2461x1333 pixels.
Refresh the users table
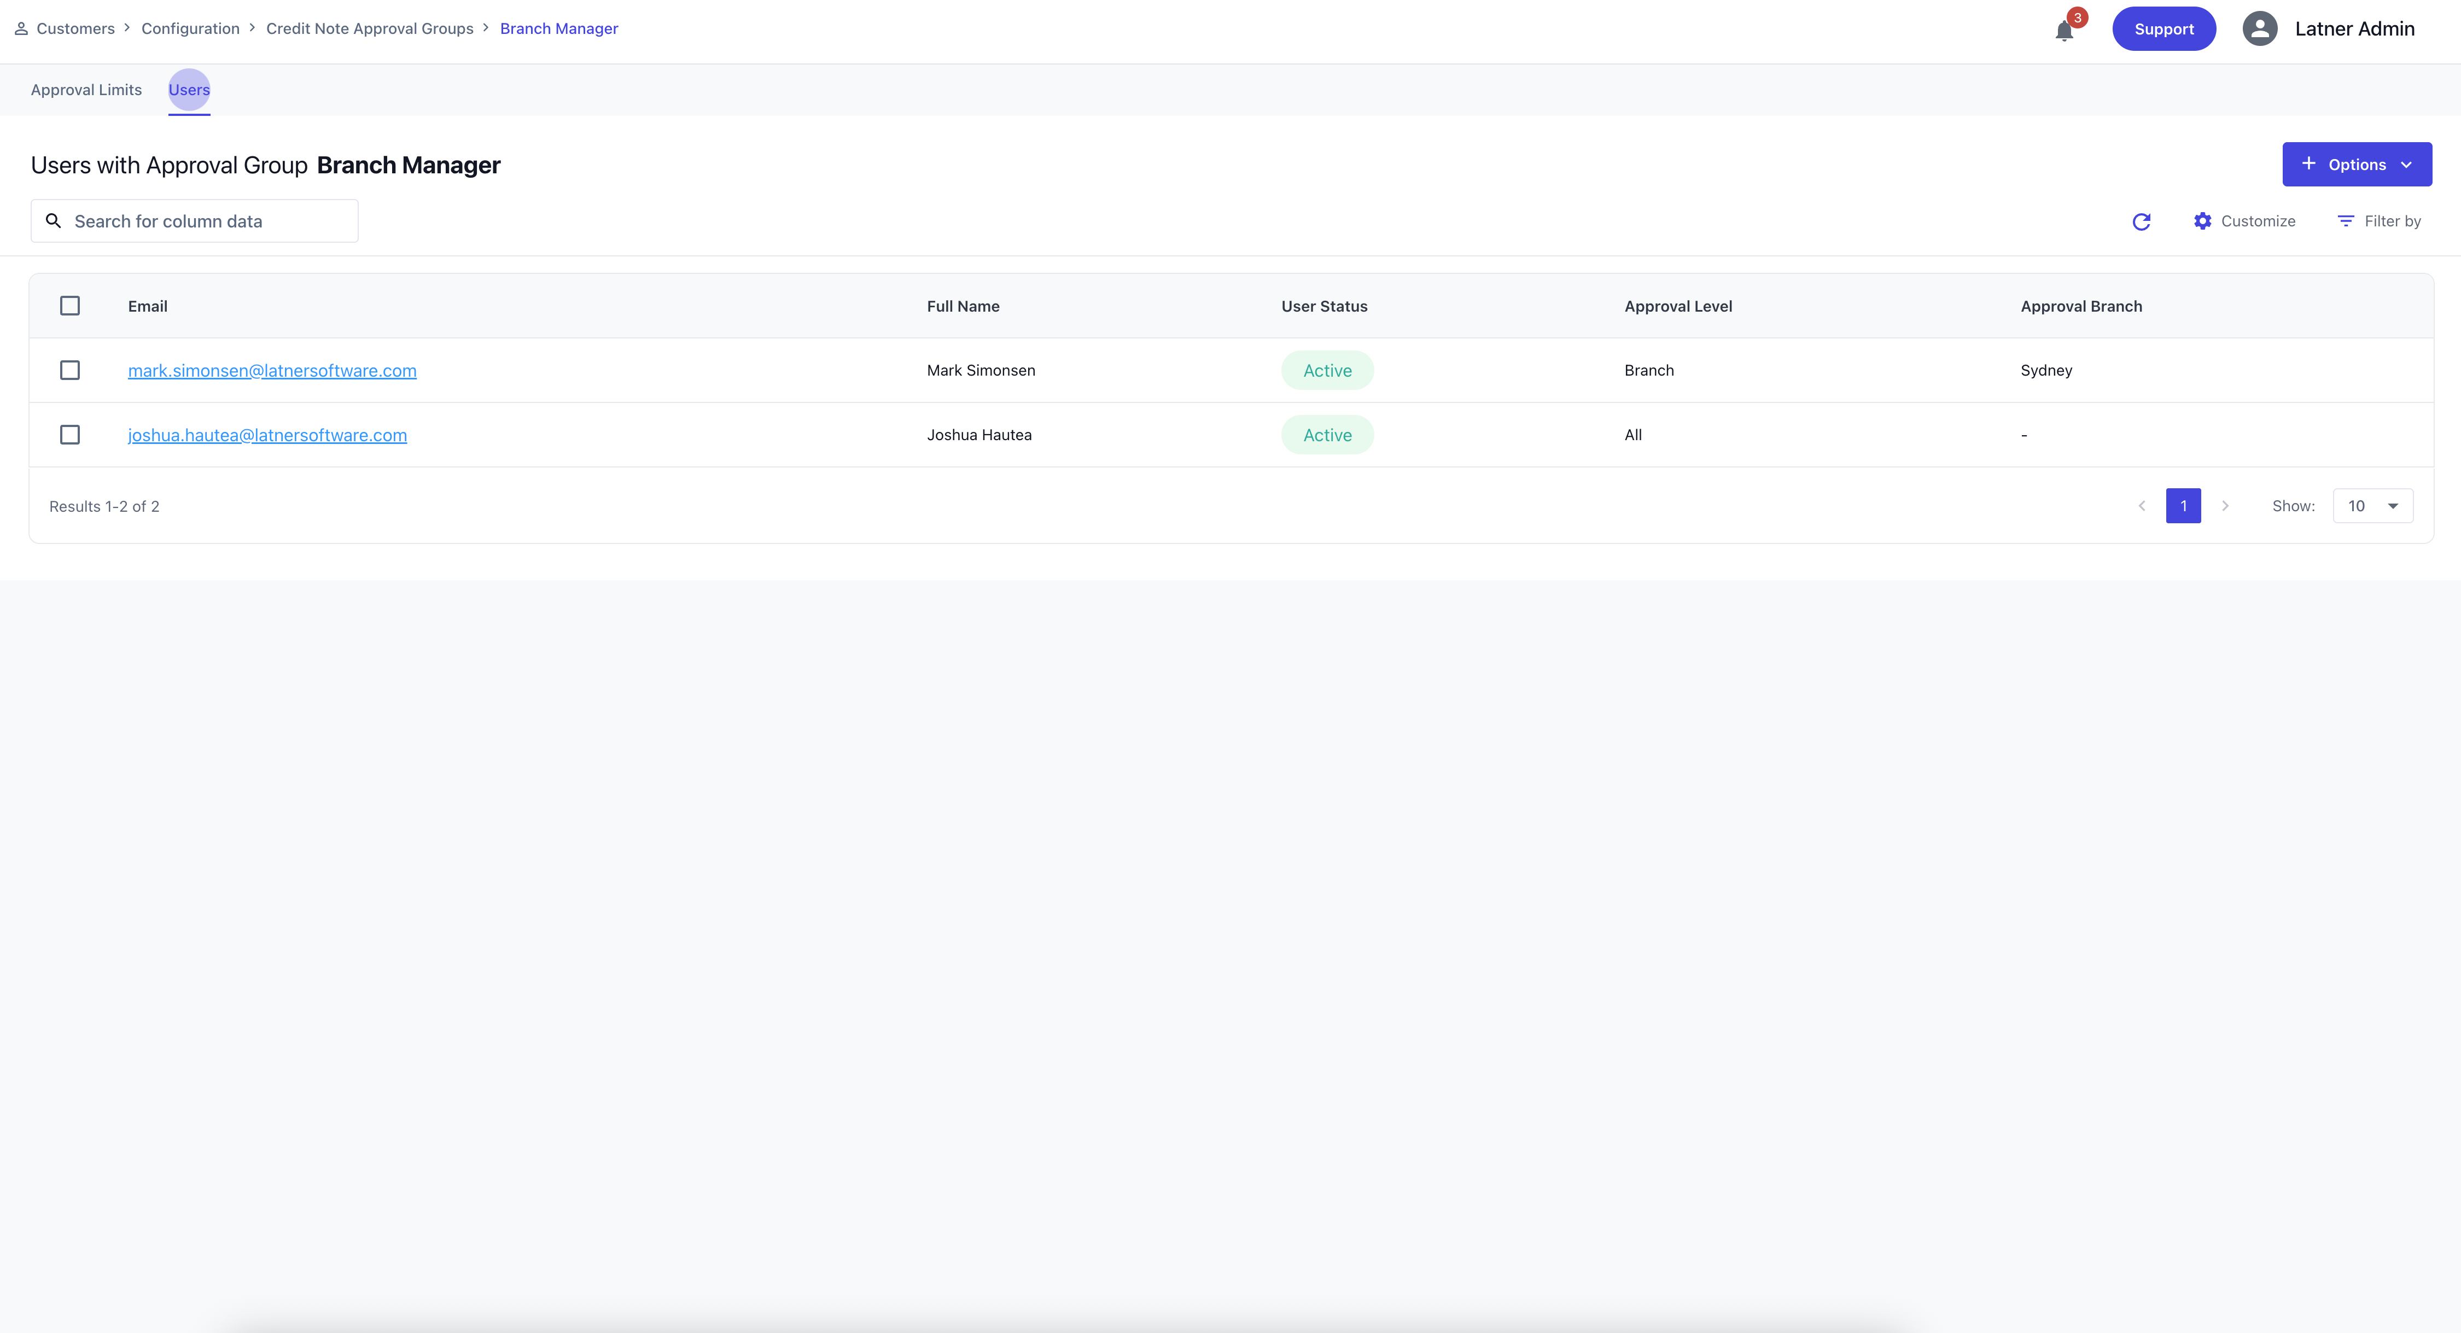point(2141,221)
